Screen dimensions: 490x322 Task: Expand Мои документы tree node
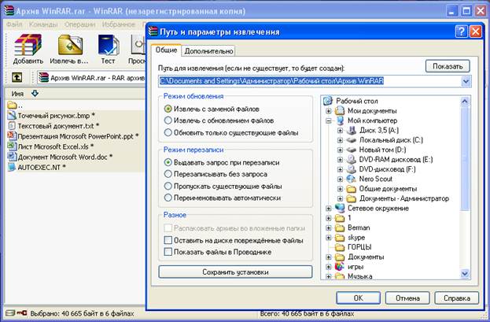tap(329, 111)
